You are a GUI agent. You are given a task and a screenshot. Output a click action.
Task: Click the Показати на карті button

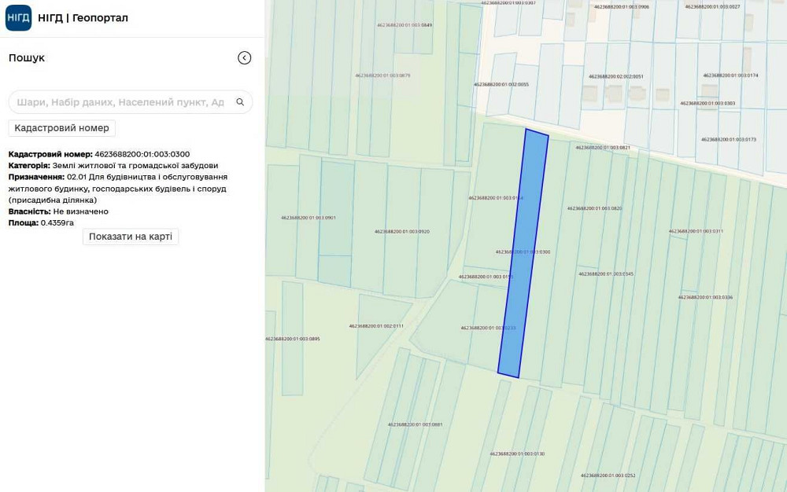point(131,237)
